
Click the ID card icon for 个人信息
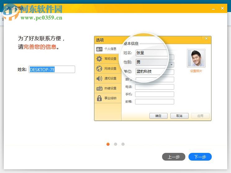(x=99, y=49)
